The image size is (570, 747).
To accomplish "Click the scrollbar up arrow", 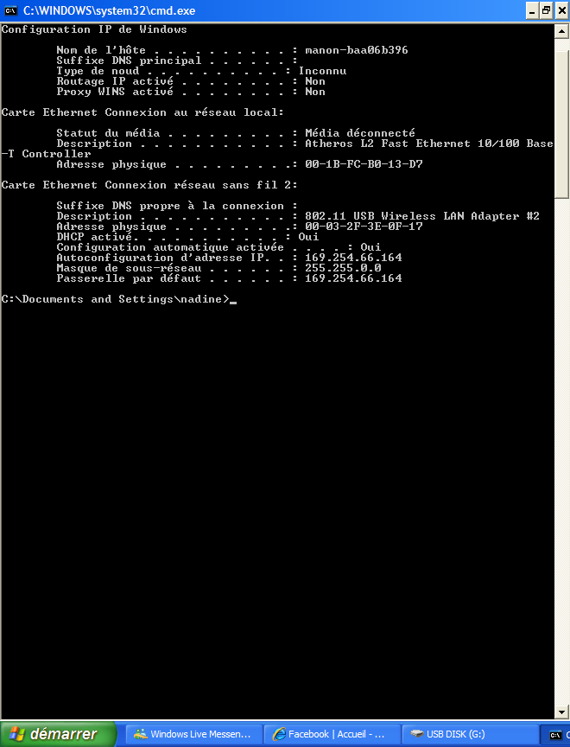I will click(x=561, y=31).
